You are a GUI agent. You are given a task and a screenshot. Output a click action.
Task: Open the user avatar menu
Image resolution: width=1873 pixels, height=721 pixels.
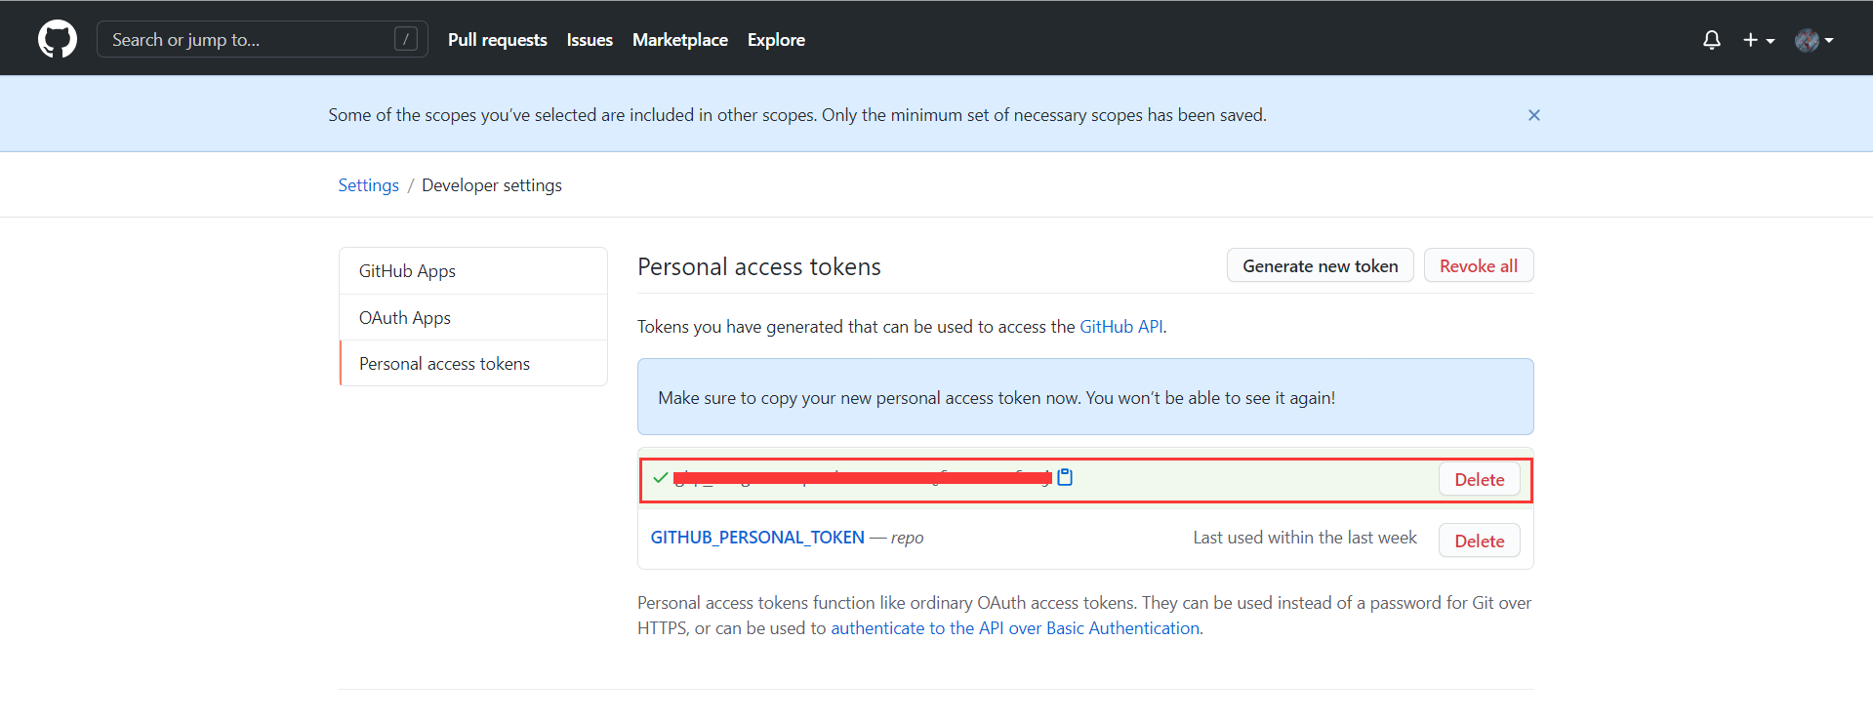(1813, 40)
